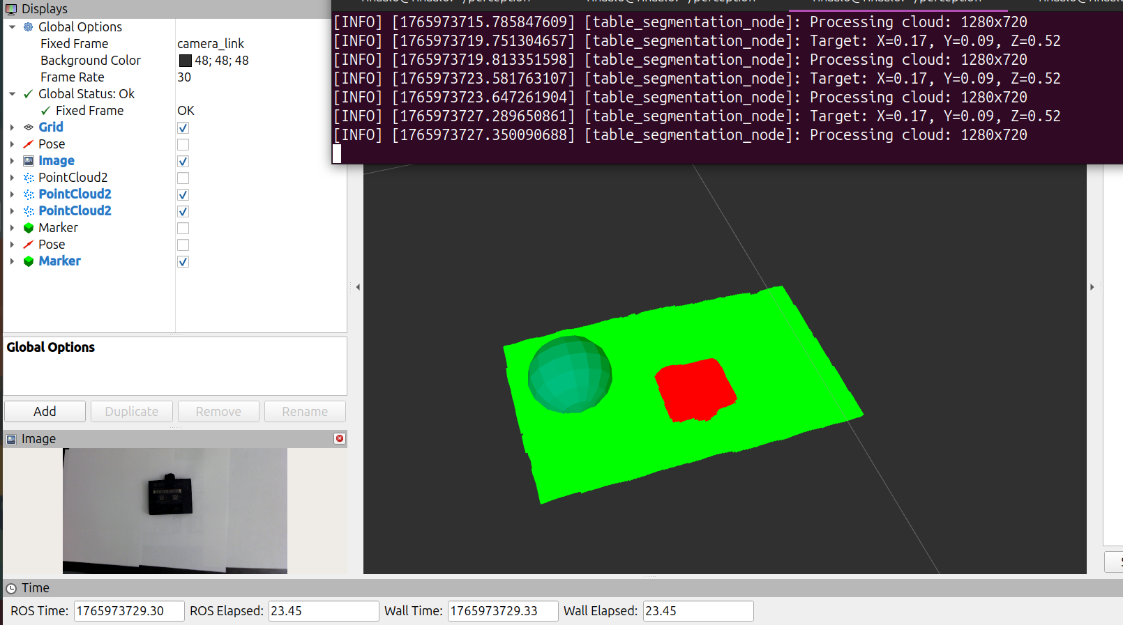Uncheck the bold Marker checkbox

pyautogui.click(x=183, y=261)
